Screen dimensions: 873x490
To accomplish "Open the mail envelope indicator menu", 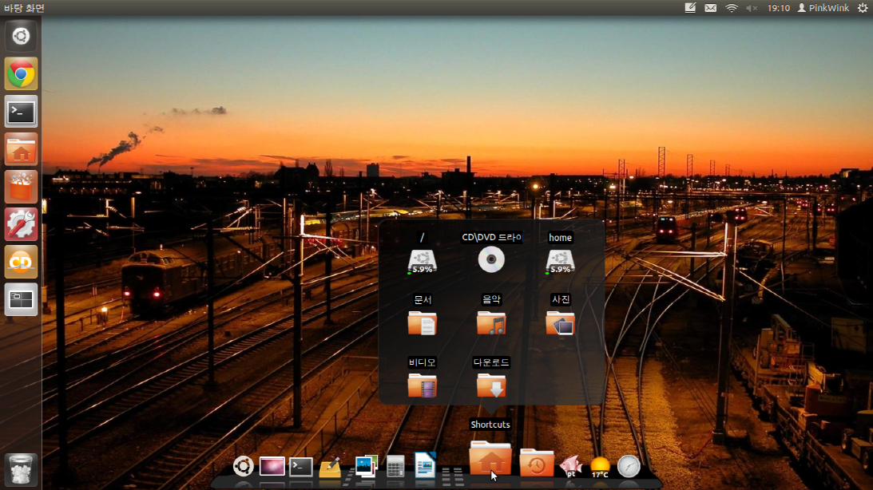I will pos(711,8).
